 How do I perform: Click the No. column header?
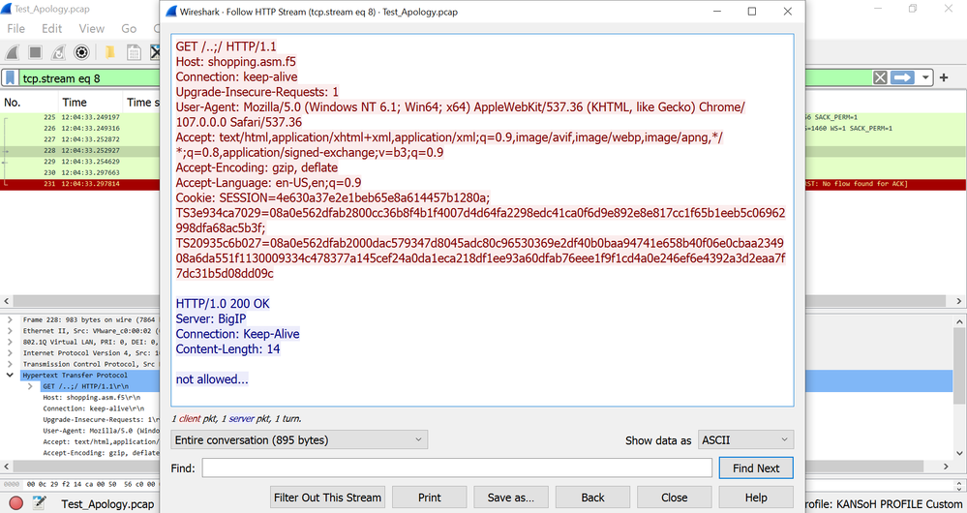coord(29,103)
